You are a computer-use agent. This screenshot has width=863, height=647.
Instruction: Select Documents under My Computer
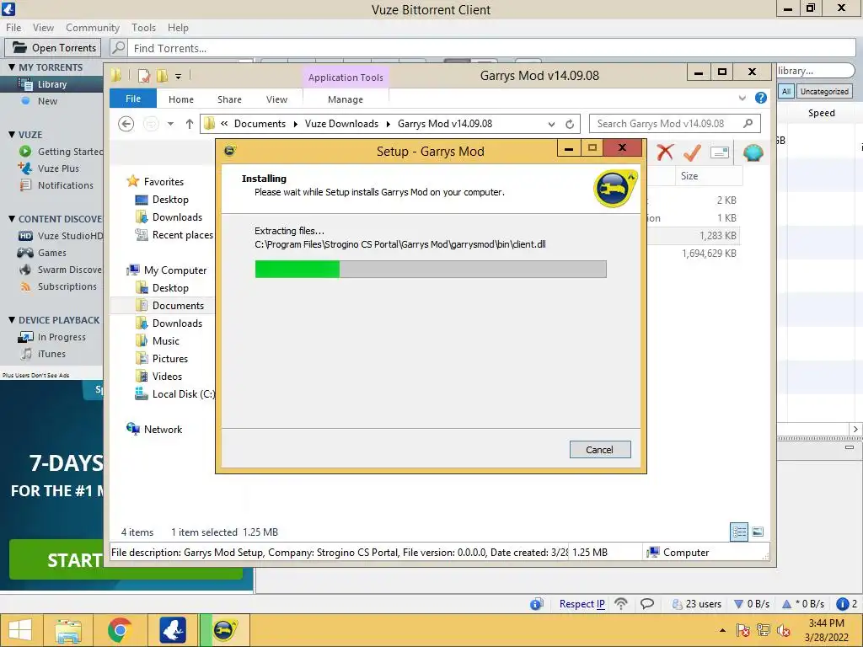click(178, 305)
